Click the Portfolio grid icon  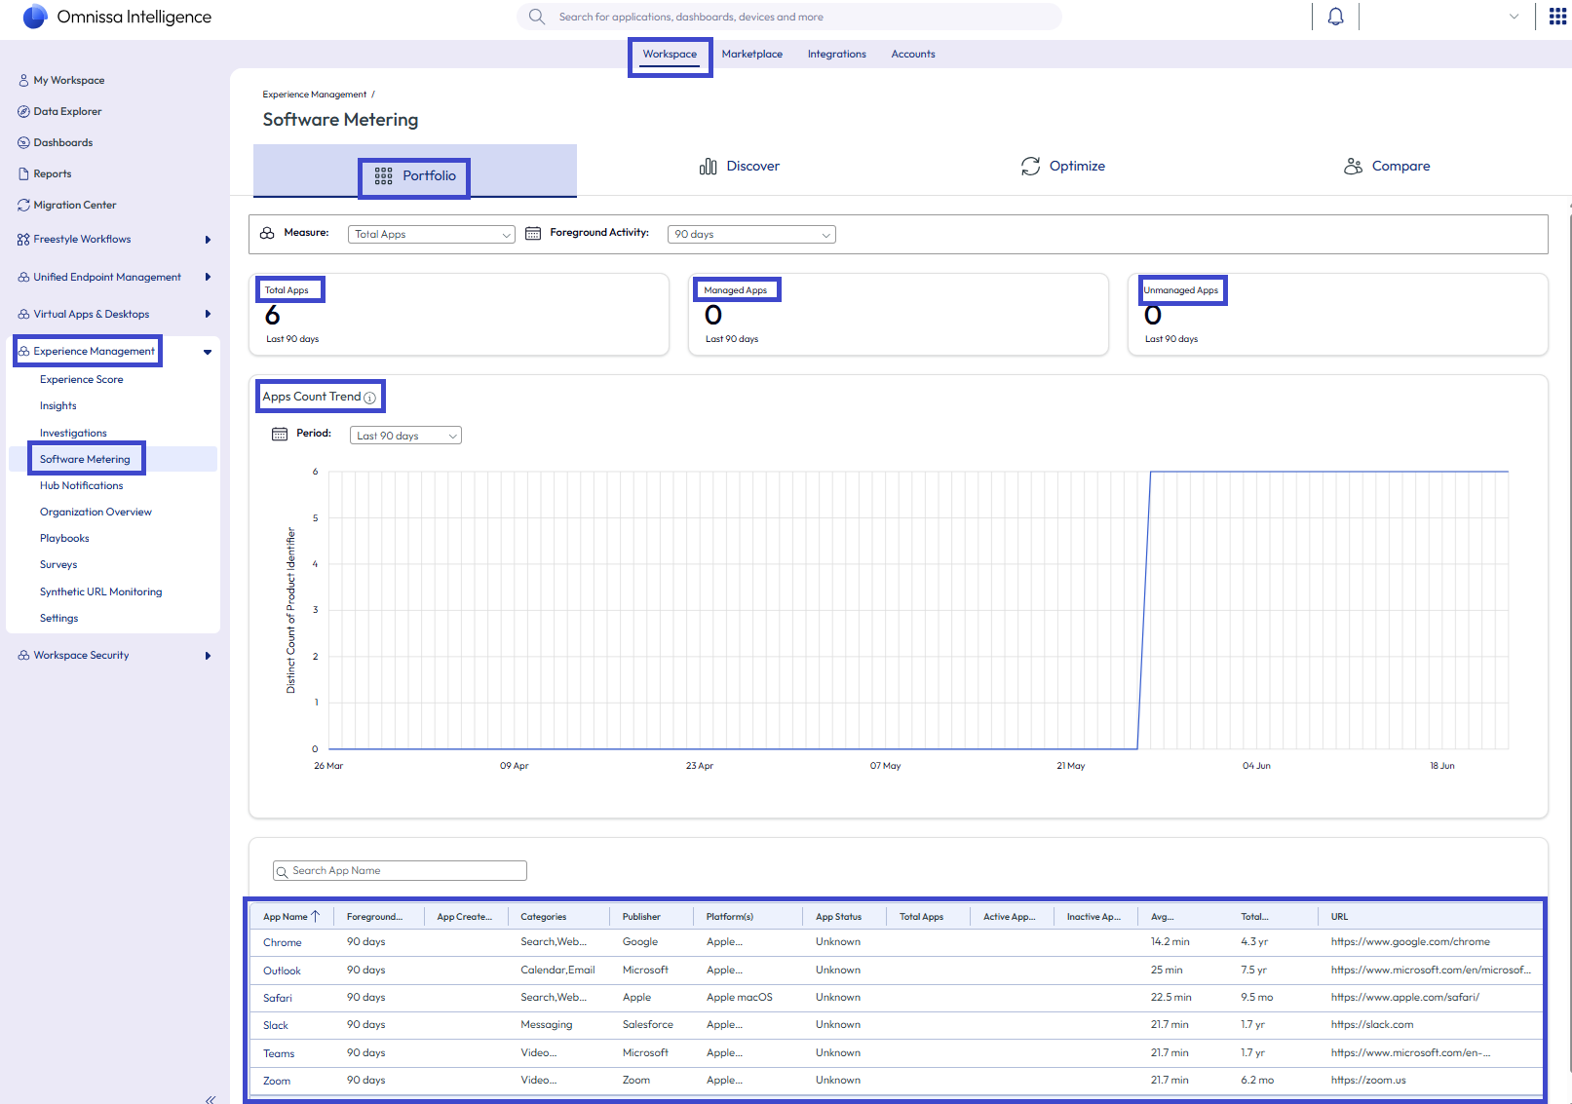coord(383,175)
